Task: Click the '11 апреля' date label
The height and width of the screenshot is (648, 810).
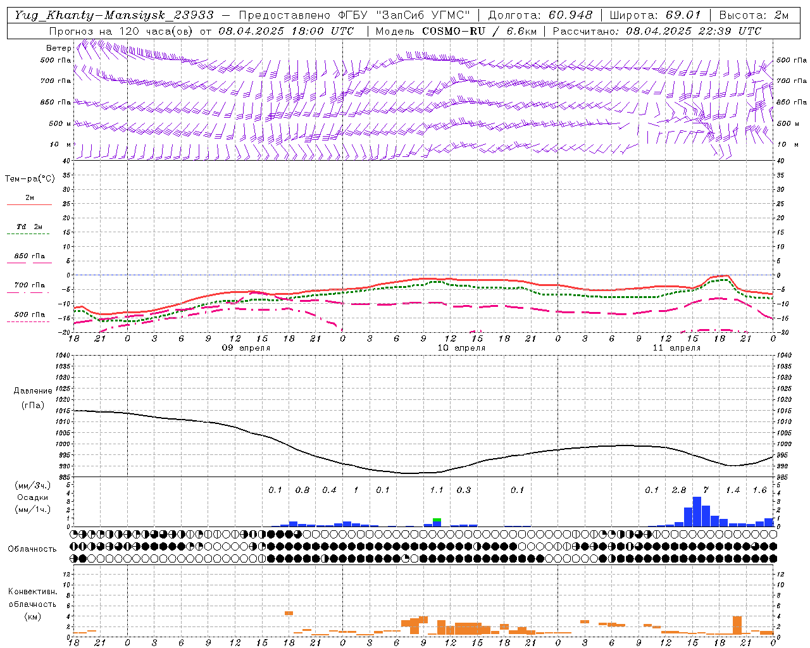Action: coord(676,348)
